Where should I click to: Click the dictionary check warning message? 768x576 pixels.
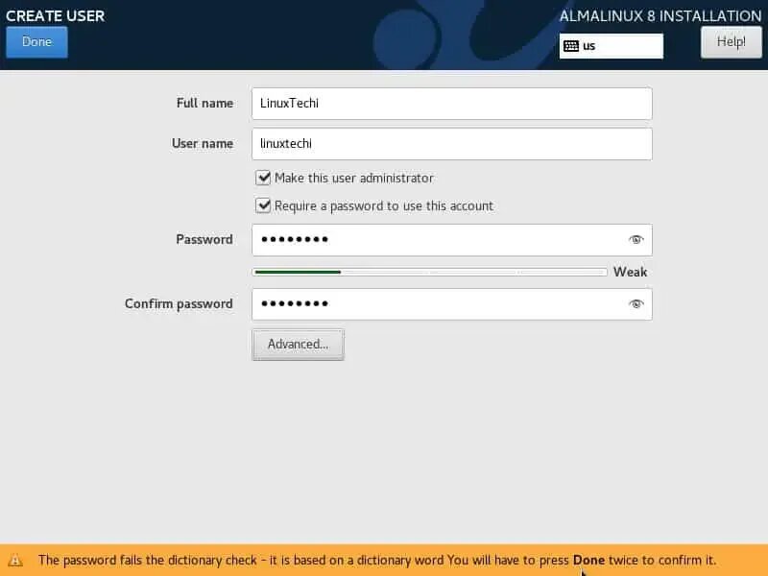[377, 560]
